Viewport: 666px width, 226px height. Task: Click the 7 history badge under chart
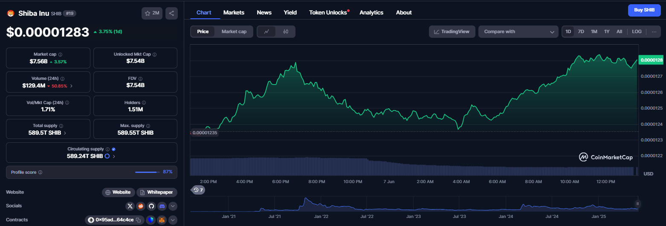coord(198,190)
